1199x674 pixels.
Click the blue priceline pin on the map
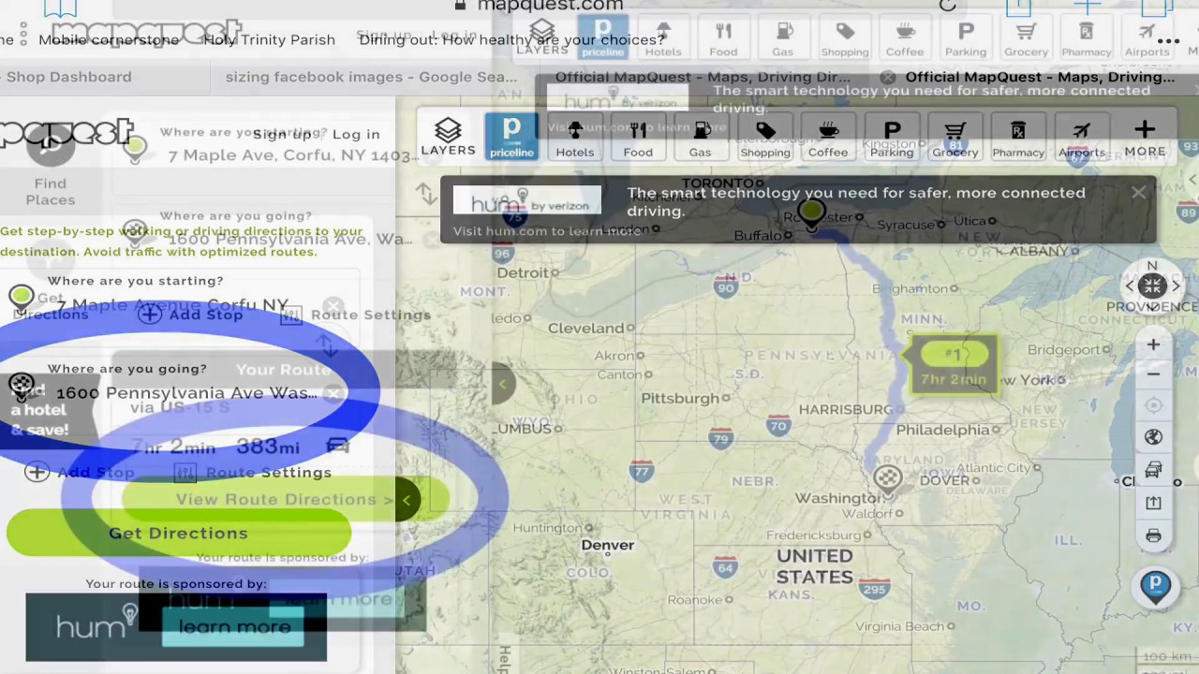click(x=1155, y=587)
